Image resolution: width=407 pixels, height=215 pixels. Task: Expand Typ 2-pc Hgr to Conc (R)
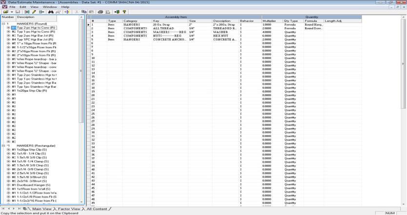coord(8,27)
